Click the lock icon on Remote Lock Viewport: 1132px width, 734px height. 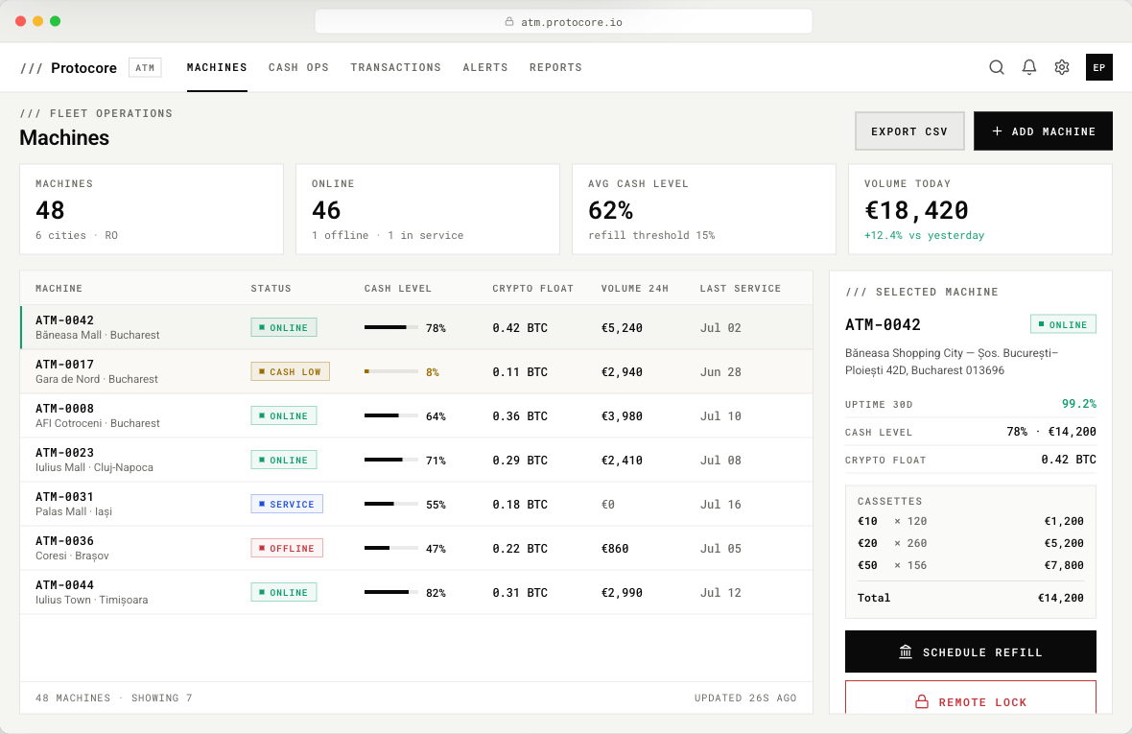pyautogui.click(x=922, y=701)
